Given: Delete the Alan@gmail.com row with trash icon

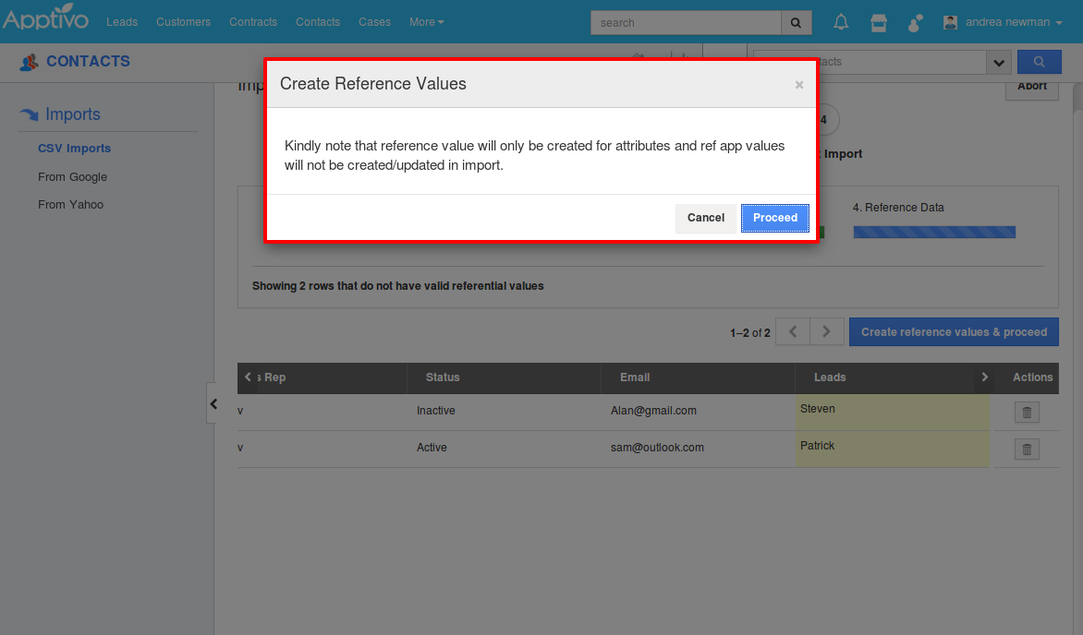Looking at the screenshot, I should click(x=1027, y=413).
